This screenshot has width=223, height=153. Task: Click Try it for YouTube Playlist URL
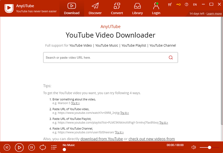[x=164, y=122]
